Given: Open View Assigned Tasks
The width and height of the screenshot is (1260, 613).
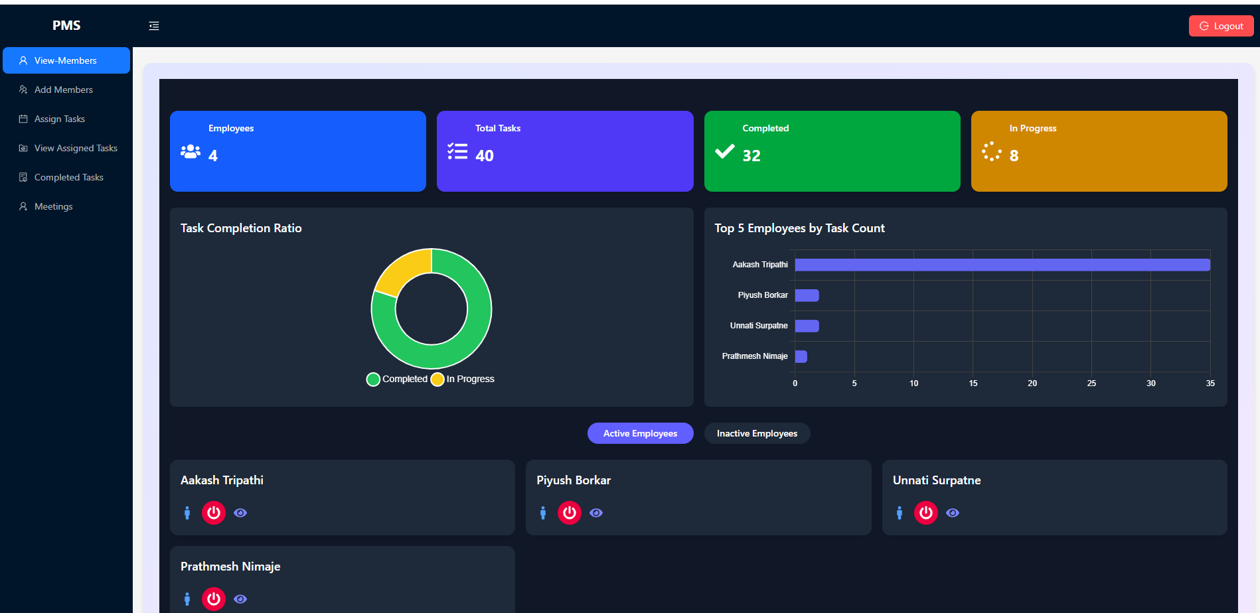Looking at the screenshot, I should tap(76, 148).
